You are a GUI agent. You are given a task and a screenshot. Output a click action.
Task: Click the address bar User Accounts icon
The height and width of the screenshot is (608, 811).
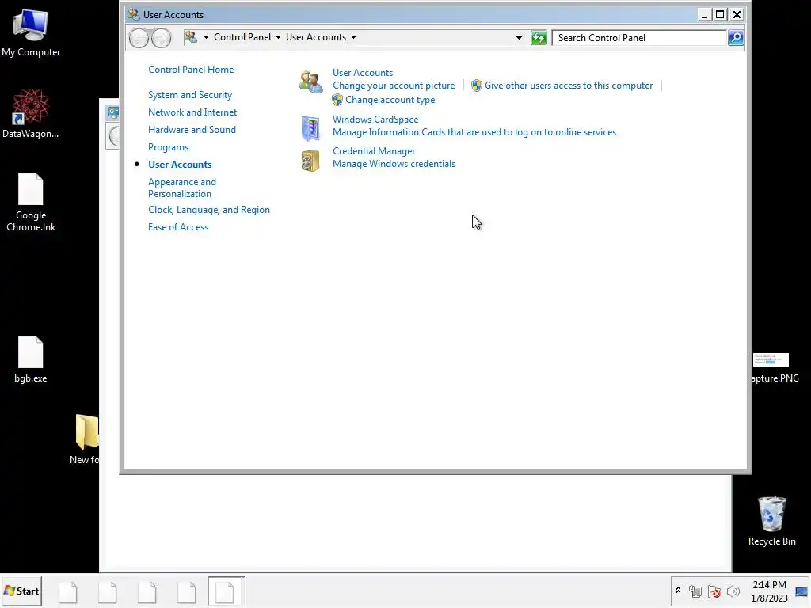click(x=191, y=37)
